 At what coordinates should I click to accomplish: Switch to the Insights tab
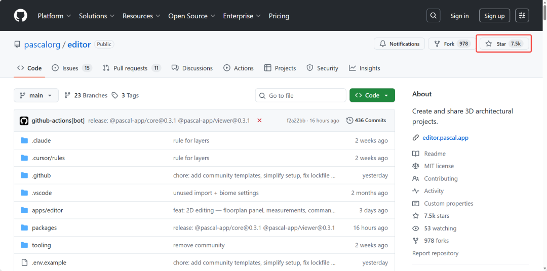point(365,68)
